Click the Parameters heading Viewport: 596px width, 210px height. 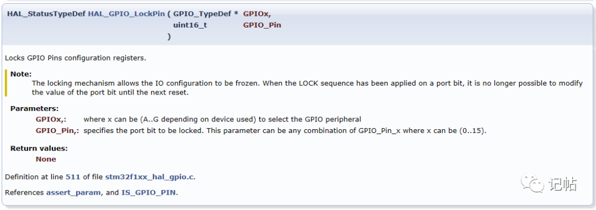click(x=34, y=109)
